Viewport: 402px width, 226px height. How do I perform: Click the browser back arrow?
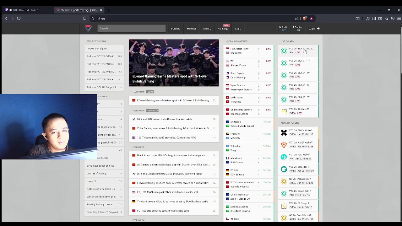[6, 19]
